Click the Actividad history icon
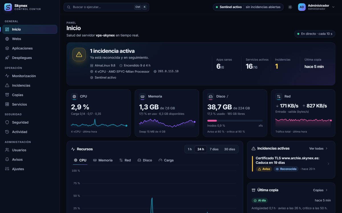Screen dimensions: 342x213 7,132
